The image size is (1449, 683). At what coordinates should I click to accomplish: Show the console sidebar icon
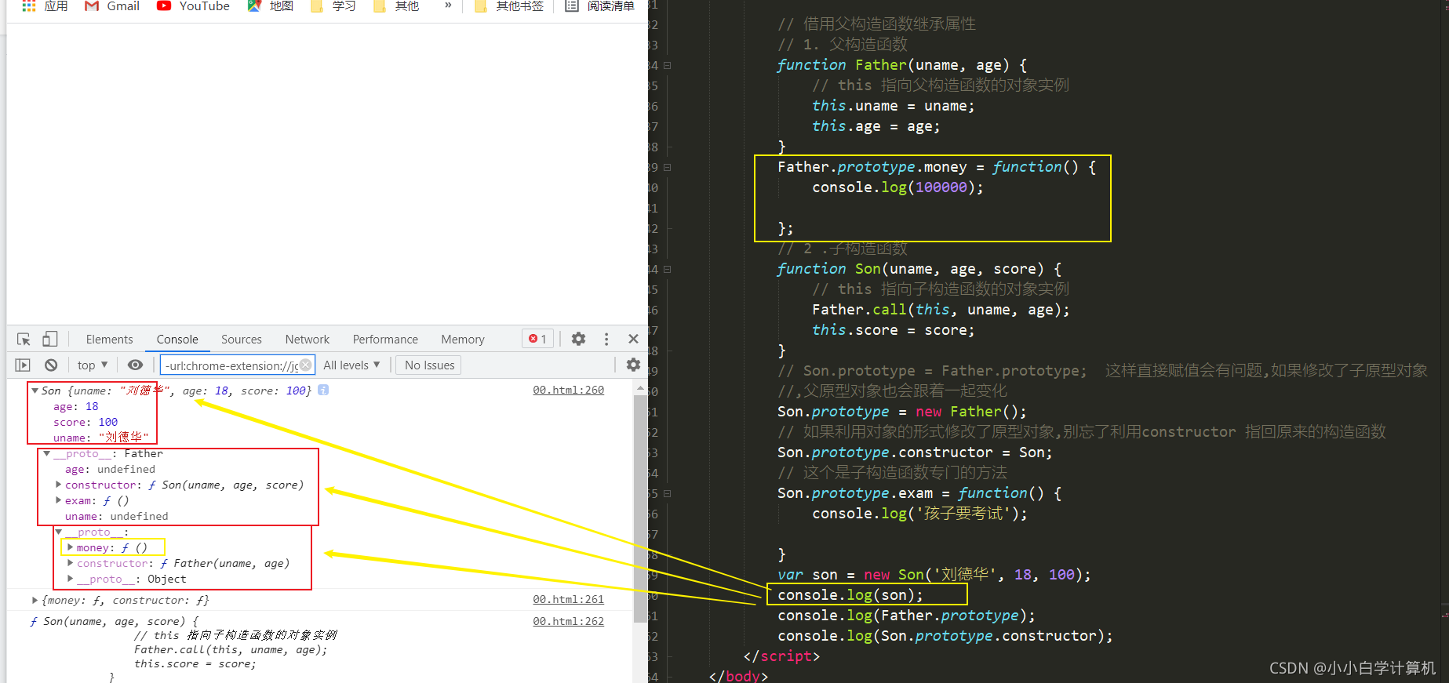coord(23,365)
